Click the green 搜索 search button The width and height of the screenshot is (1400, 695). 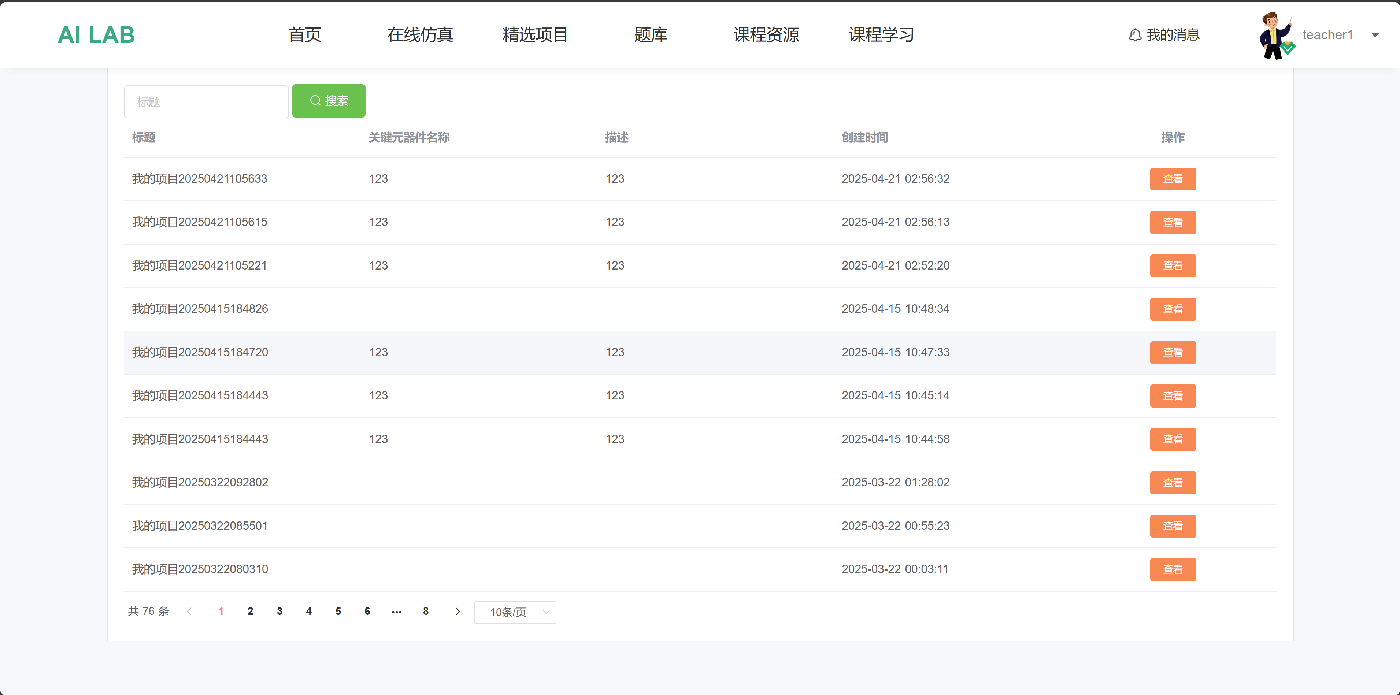329,101
